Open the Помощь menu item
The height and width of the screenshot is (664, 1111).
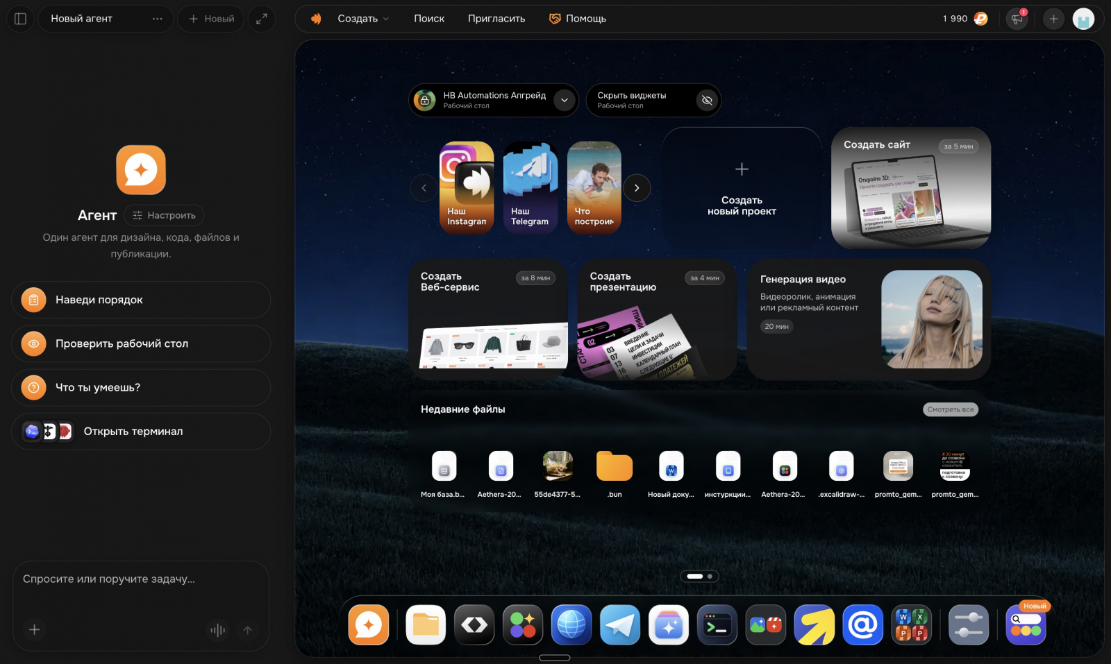pos(578,19)
